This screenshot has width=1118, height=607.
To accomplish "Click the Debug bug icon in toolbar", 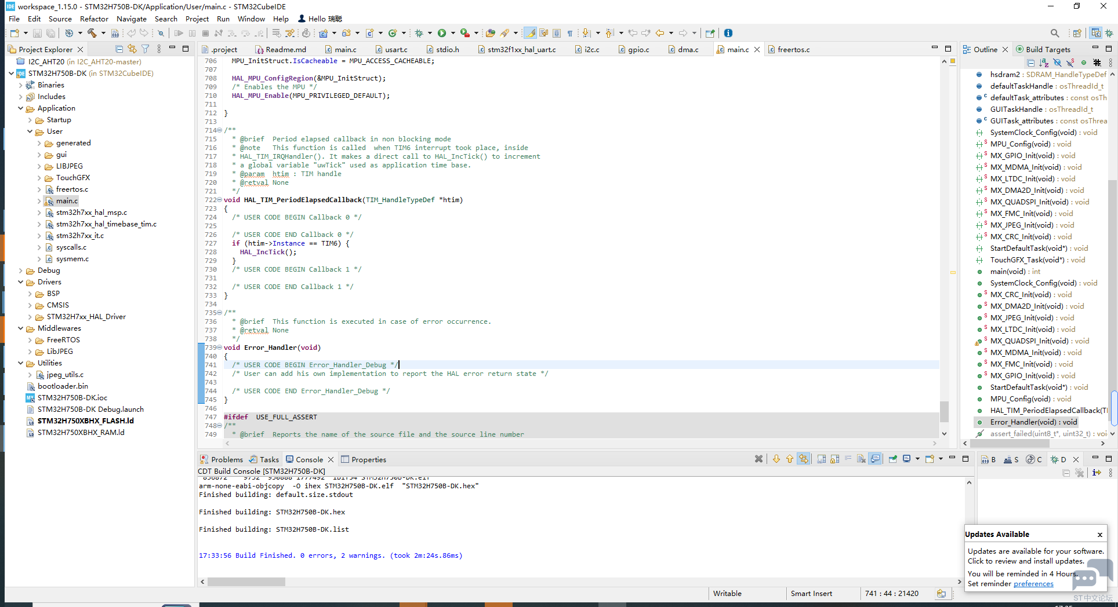I will coord(419,33).
